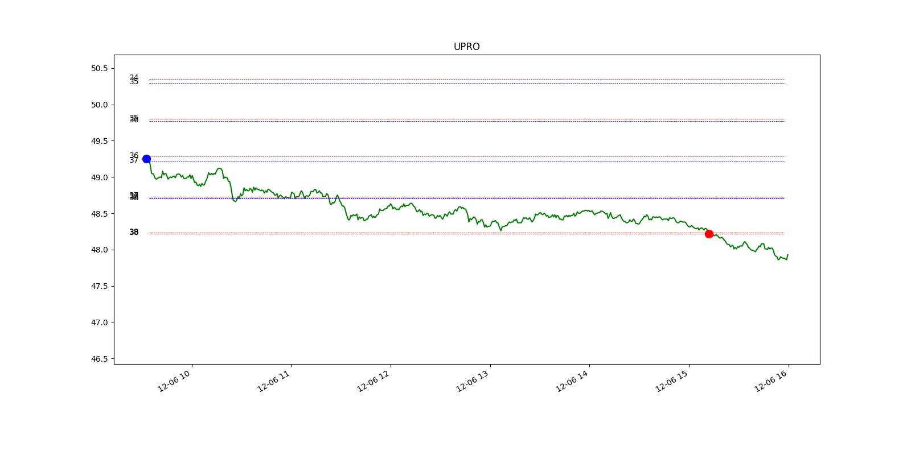The image size is (911, 455).
Task: Click the 12-06 12 x-axis label
Action: point(374,380)
